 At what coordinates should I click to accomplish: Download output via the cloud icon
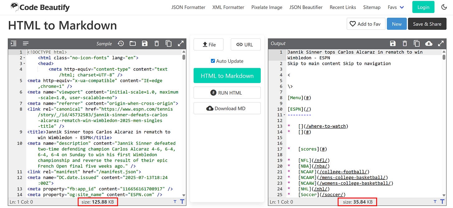pyautogui.click(x=429, y=43)
